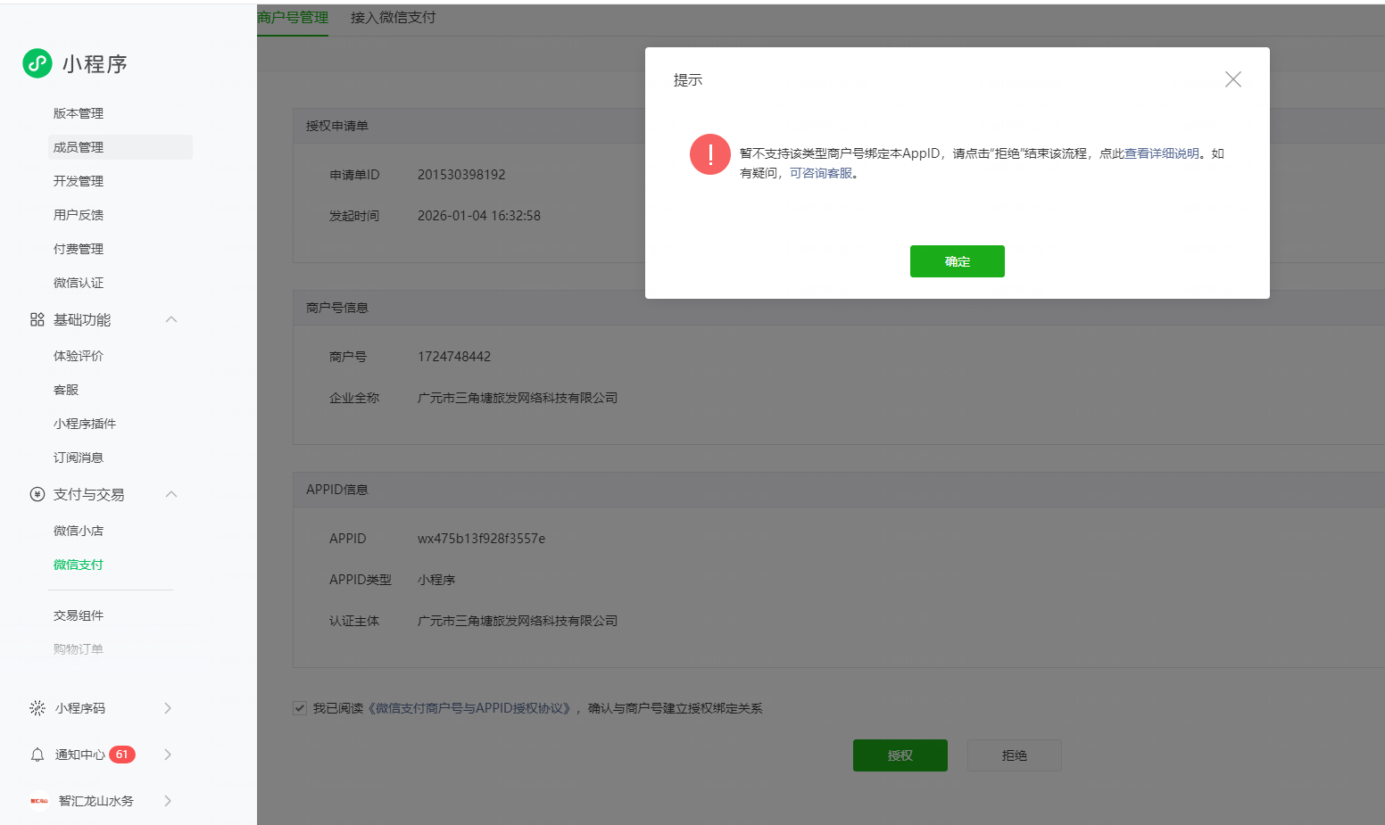Click the 支付与交易 yen circle icon
The image size is (1385, 825).
coord(37,494)
